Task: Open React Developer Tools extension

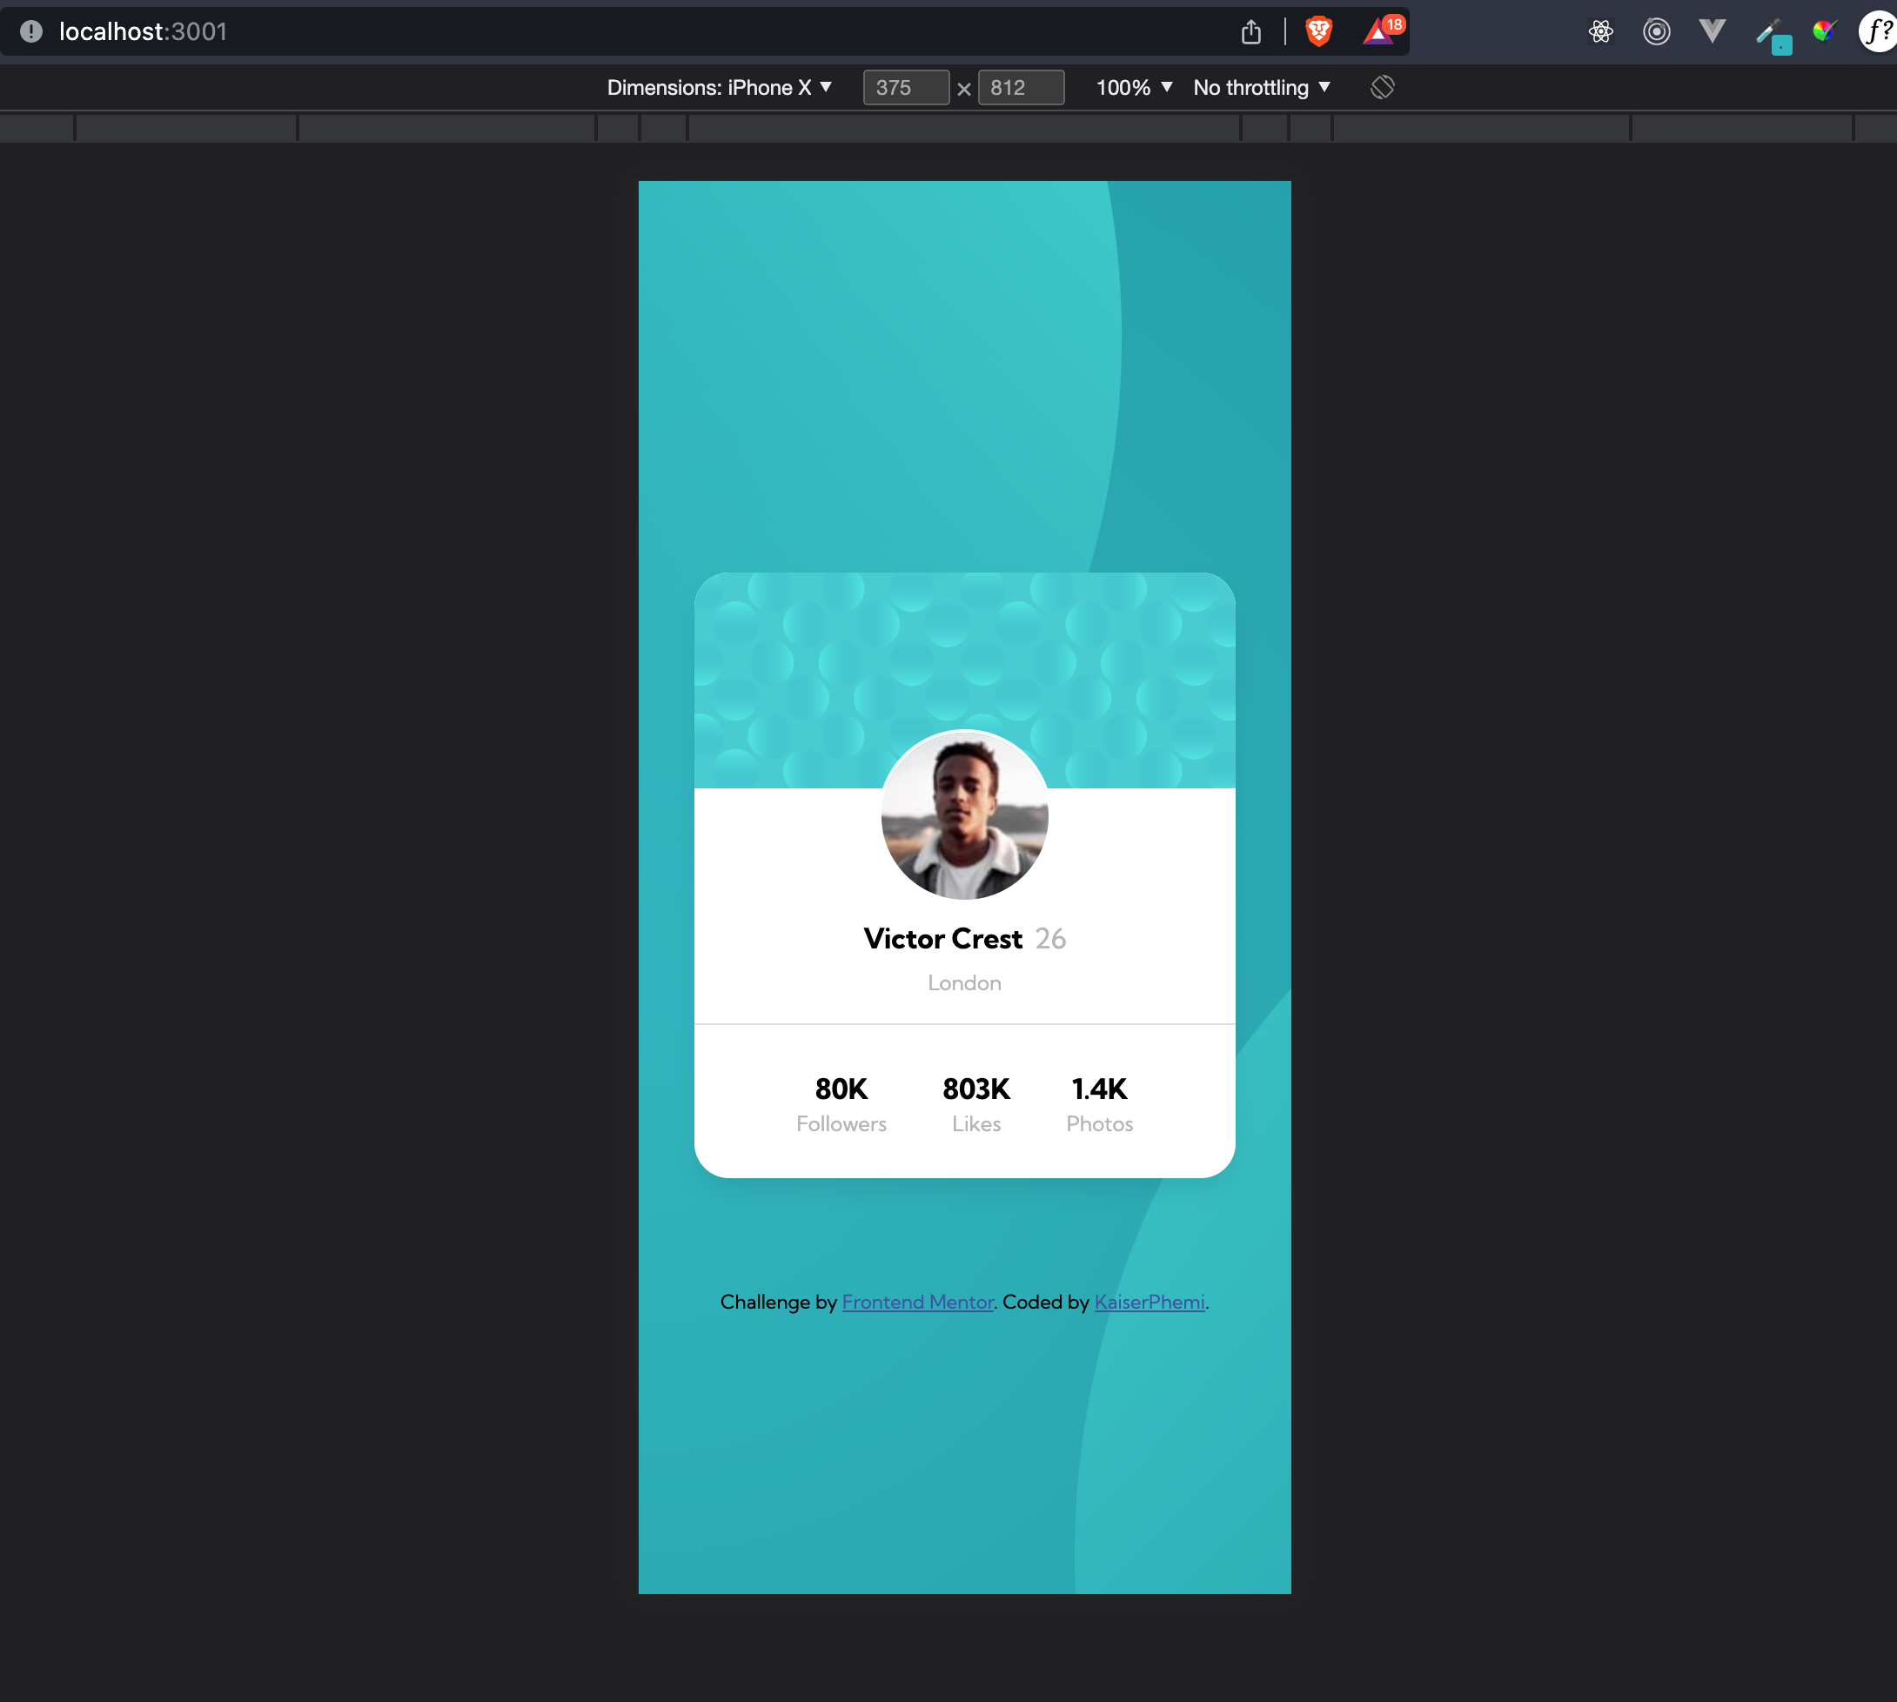Action: pos(1600,30)
